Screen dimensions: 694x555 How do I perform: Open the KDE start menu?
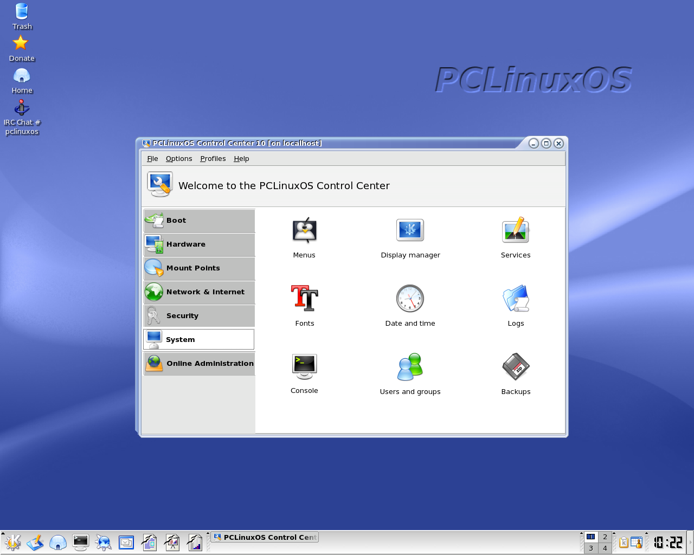[12, 543]
